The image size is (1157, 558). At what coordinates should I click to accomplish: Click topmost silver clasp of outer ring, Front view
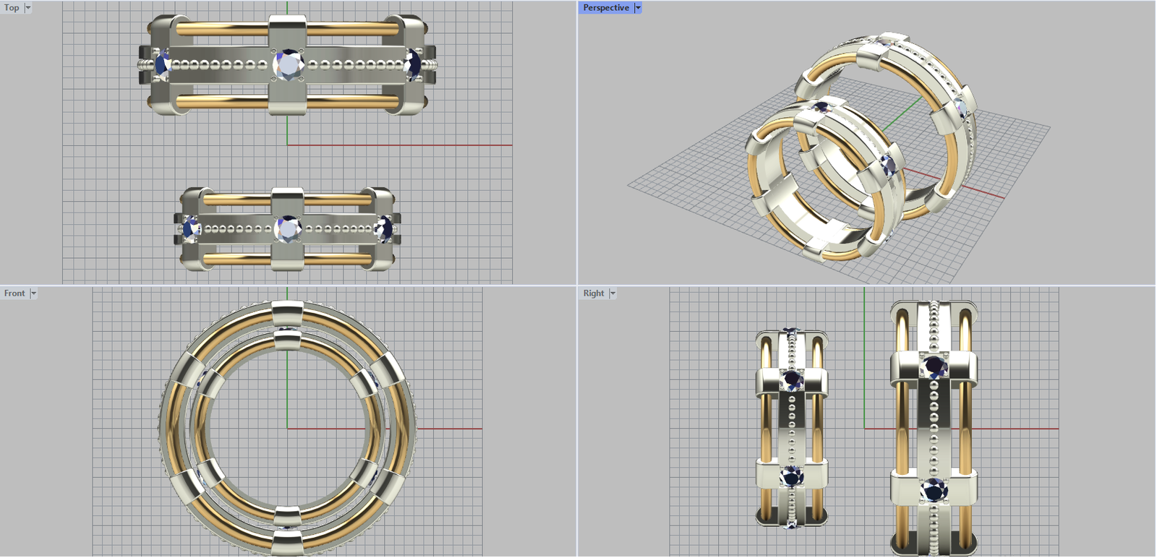(287, 314)
